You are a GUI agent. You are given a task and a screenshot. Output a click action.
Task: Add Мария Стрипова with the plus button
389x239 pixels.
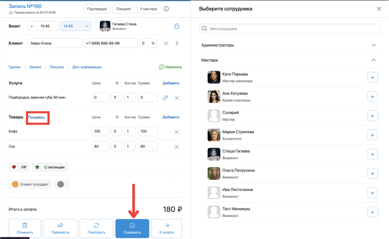tap(373, 135)
